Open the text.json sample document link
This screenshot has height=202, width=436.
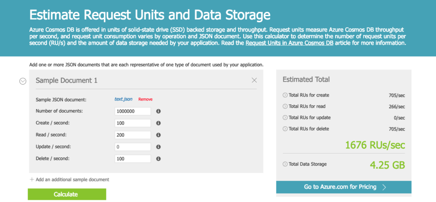click(x=123, y=99)
